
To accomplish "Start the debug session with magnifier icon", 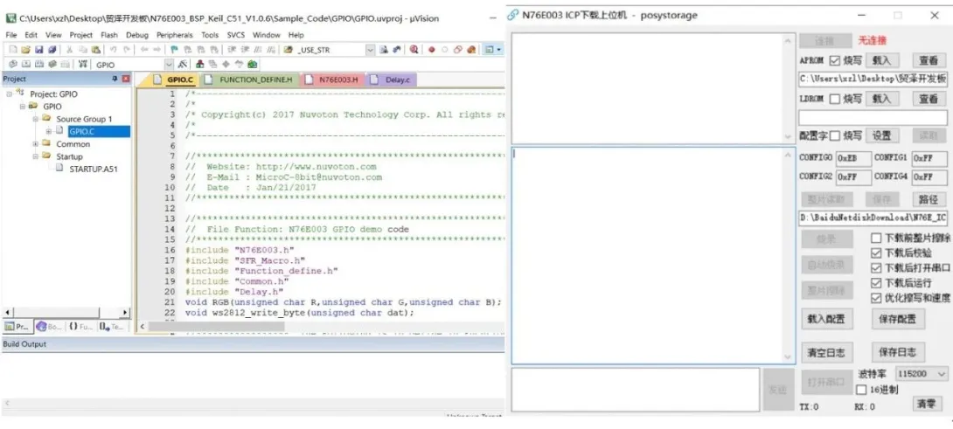I will (414, 50).
